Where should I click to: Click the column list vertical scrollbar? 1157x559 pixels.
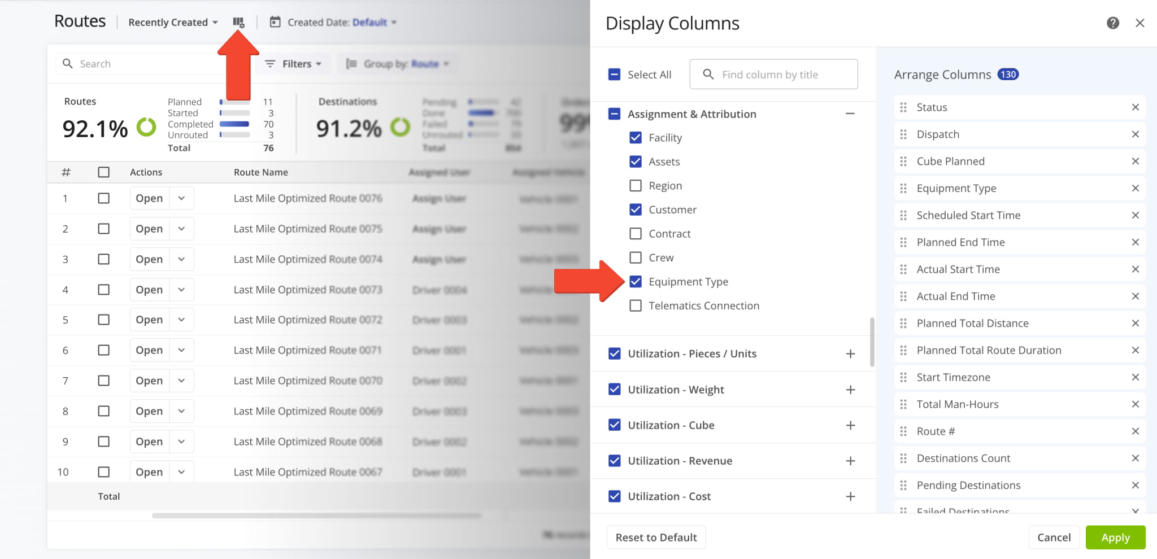872,342
